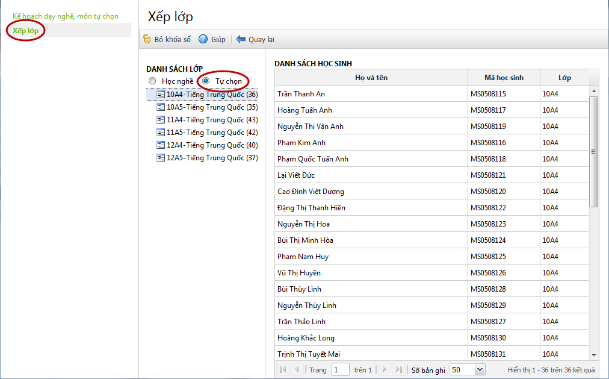Select student Bùi Thị Minh Hòa
This screenshot has width=609, height=379.
click(305, 240)
